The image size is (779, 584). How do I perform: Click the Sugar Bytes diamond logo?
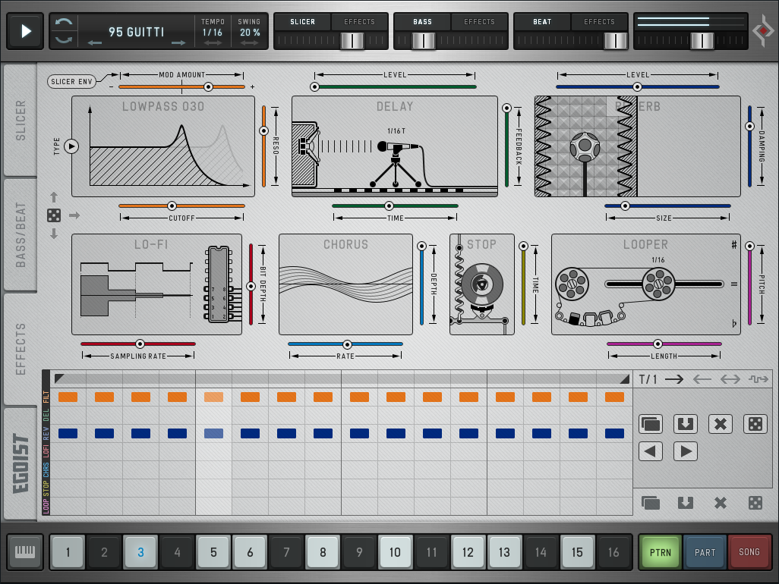[x=762, y=31]
